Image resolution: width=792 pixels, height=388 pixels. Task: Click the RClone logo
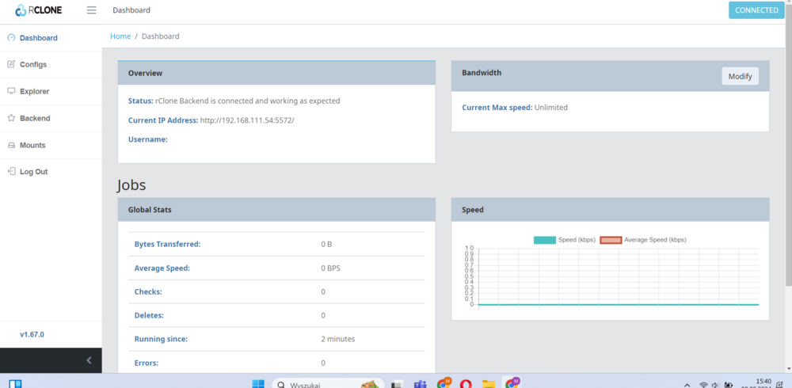(38, 10)
